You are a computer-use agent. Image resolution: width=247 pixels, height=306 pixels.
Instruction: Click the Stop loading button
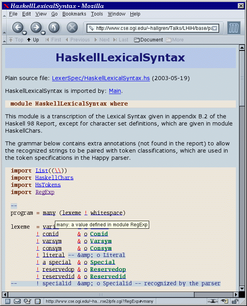pos(72,27)
